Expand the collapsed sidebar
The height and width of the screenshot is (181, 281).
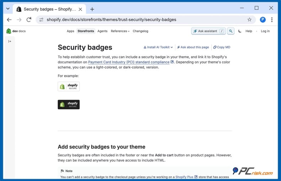tap(10, 41)
